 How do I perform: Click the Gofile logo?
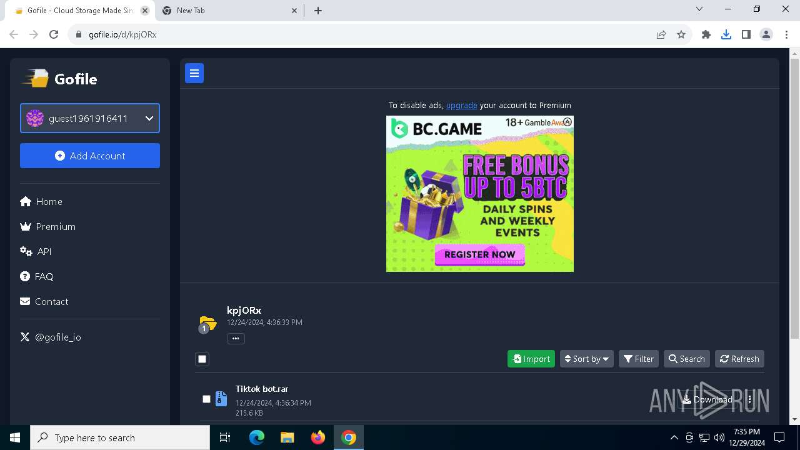pyautogui.click(x=60, y=79)
